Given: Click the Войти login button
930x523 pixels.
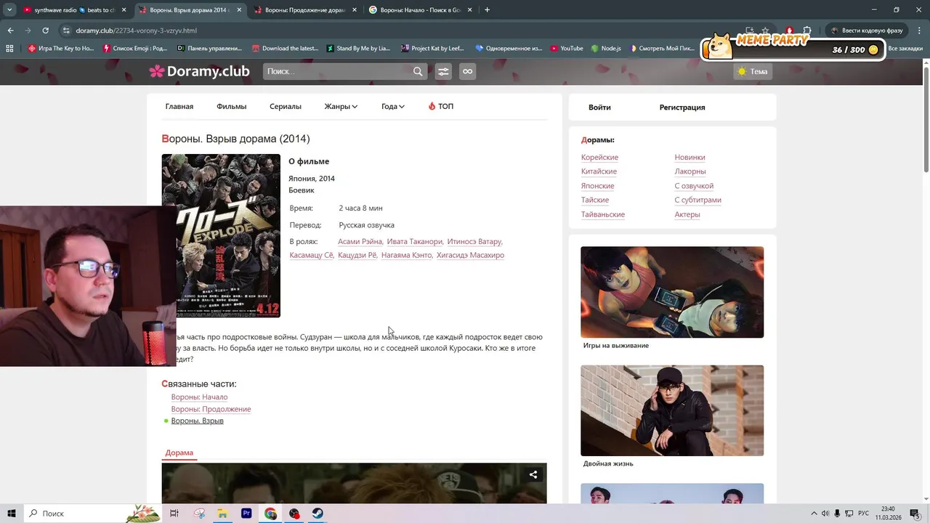Looking at the screenshot, I should point(599,108).
